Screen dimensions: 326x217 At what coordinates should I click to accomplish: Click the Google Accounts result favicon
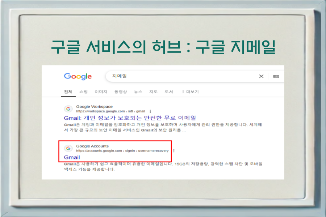pos(68,148)
